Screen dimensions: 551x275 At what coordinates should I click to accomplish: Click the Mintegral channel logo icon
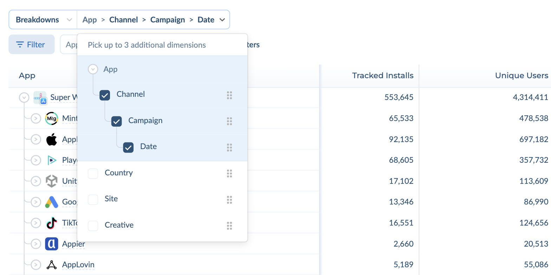52,119
